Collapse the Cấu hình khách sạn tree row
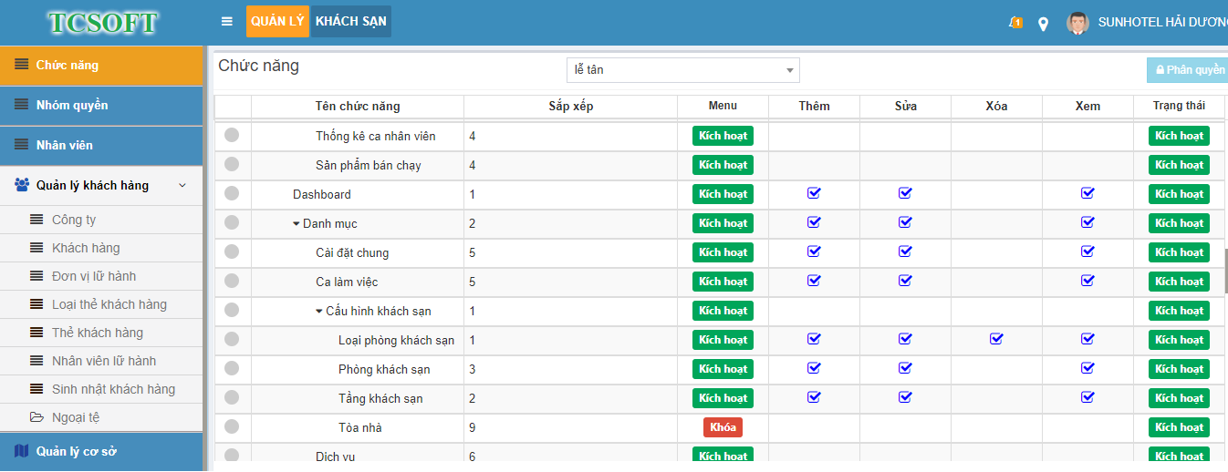The height and width of the screenshot is (472, 1228). [319, 311]
